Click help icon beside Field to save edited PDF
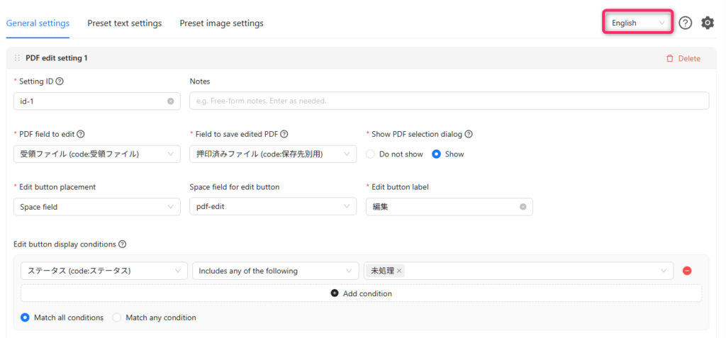This screenshot has width=726, height=338. (284, 134)
